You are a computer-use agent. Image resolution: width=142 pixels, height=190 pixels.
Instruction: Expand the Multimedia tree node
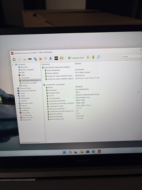(x=17, y=99)
